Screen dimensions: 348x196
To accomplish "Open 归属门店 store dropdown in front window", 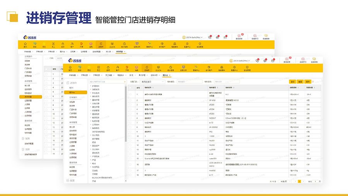I will 152,82.
